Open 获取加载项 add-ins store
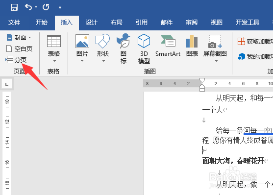 point(255,42)
